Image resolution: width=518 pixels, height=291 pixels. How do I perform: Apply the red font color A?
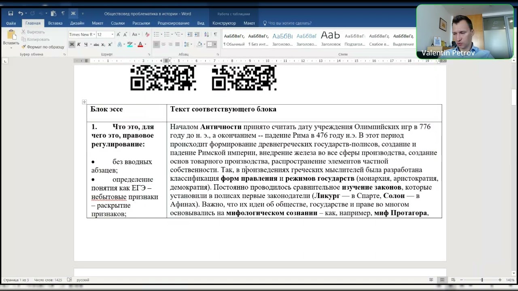[x=140, y=44]
